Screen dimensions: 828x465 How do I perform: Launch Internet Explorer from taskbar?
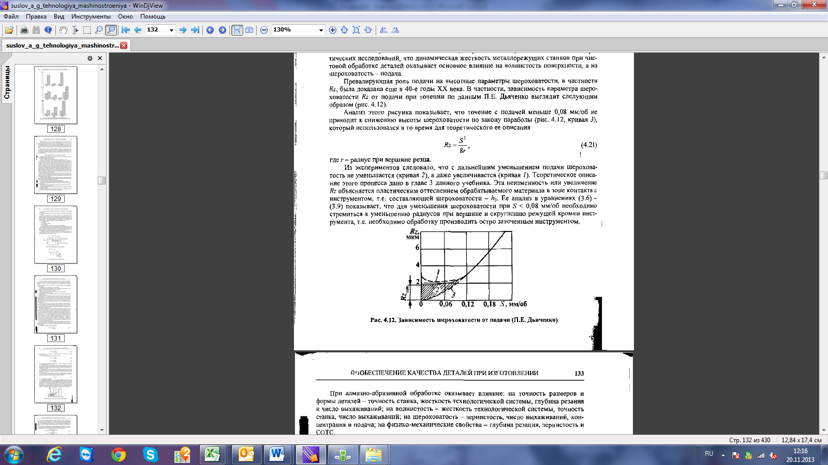click(54, 455)
